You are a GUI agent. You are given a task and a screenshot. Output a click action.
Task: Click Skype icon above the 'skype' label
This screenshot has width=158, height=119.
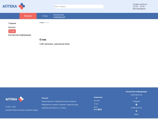pyautogui.click(x=136, y=111)
